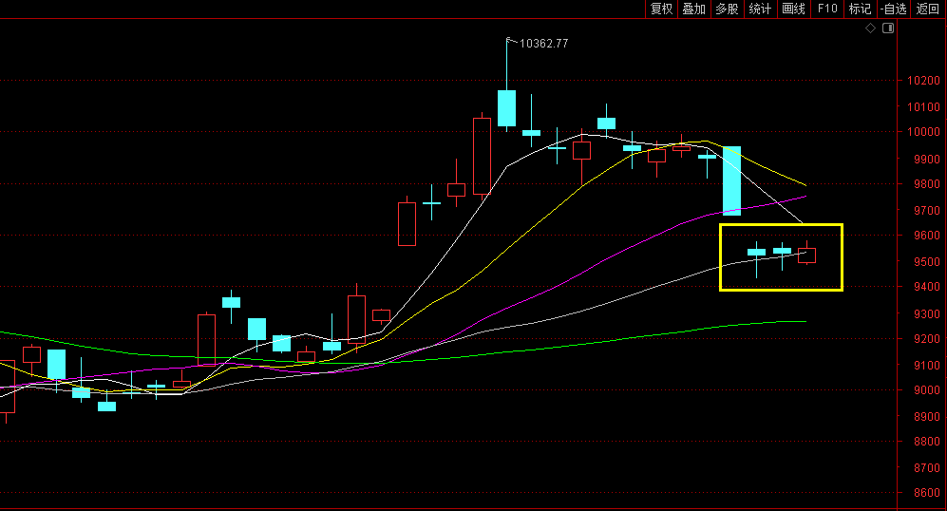The width and height of the screenshot is (947, 511).
Task: Open the 多股 multi-stock view
Action: point(728,9)
